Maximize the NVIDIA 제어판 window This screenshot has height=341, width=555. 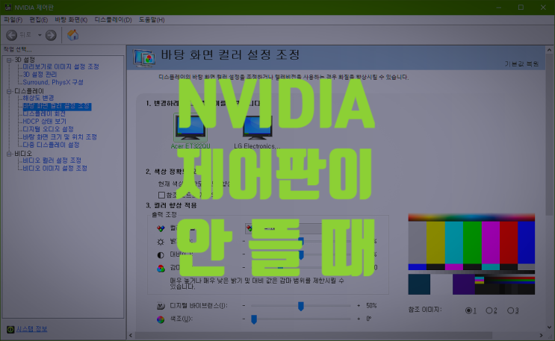tap(521, 7)
